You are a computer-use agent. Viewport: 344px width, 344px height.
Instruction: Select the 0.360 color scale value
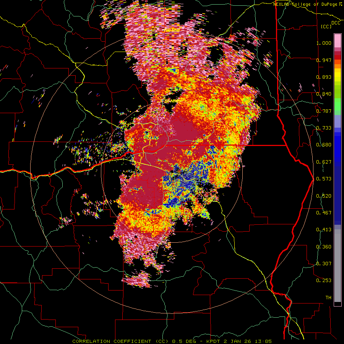324,247
